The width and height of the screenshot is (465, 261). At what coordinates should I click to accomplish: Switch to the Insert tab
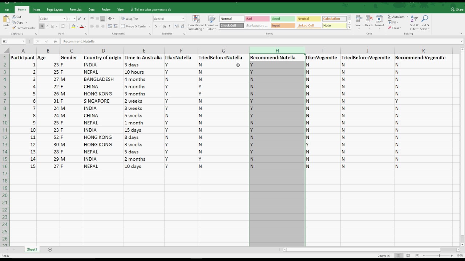click(x=36, y=10)
